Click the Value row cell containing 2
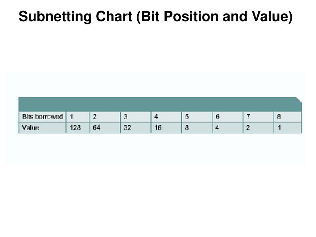Screen dimensions: 316x237 pos(258,128)
